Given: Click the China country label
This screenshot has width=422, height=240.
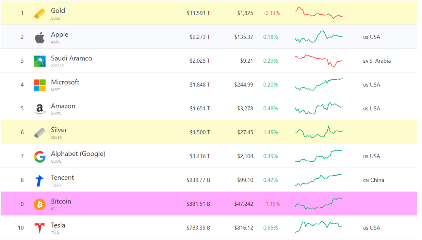Looking at the screenshot, I should [374, 180].
